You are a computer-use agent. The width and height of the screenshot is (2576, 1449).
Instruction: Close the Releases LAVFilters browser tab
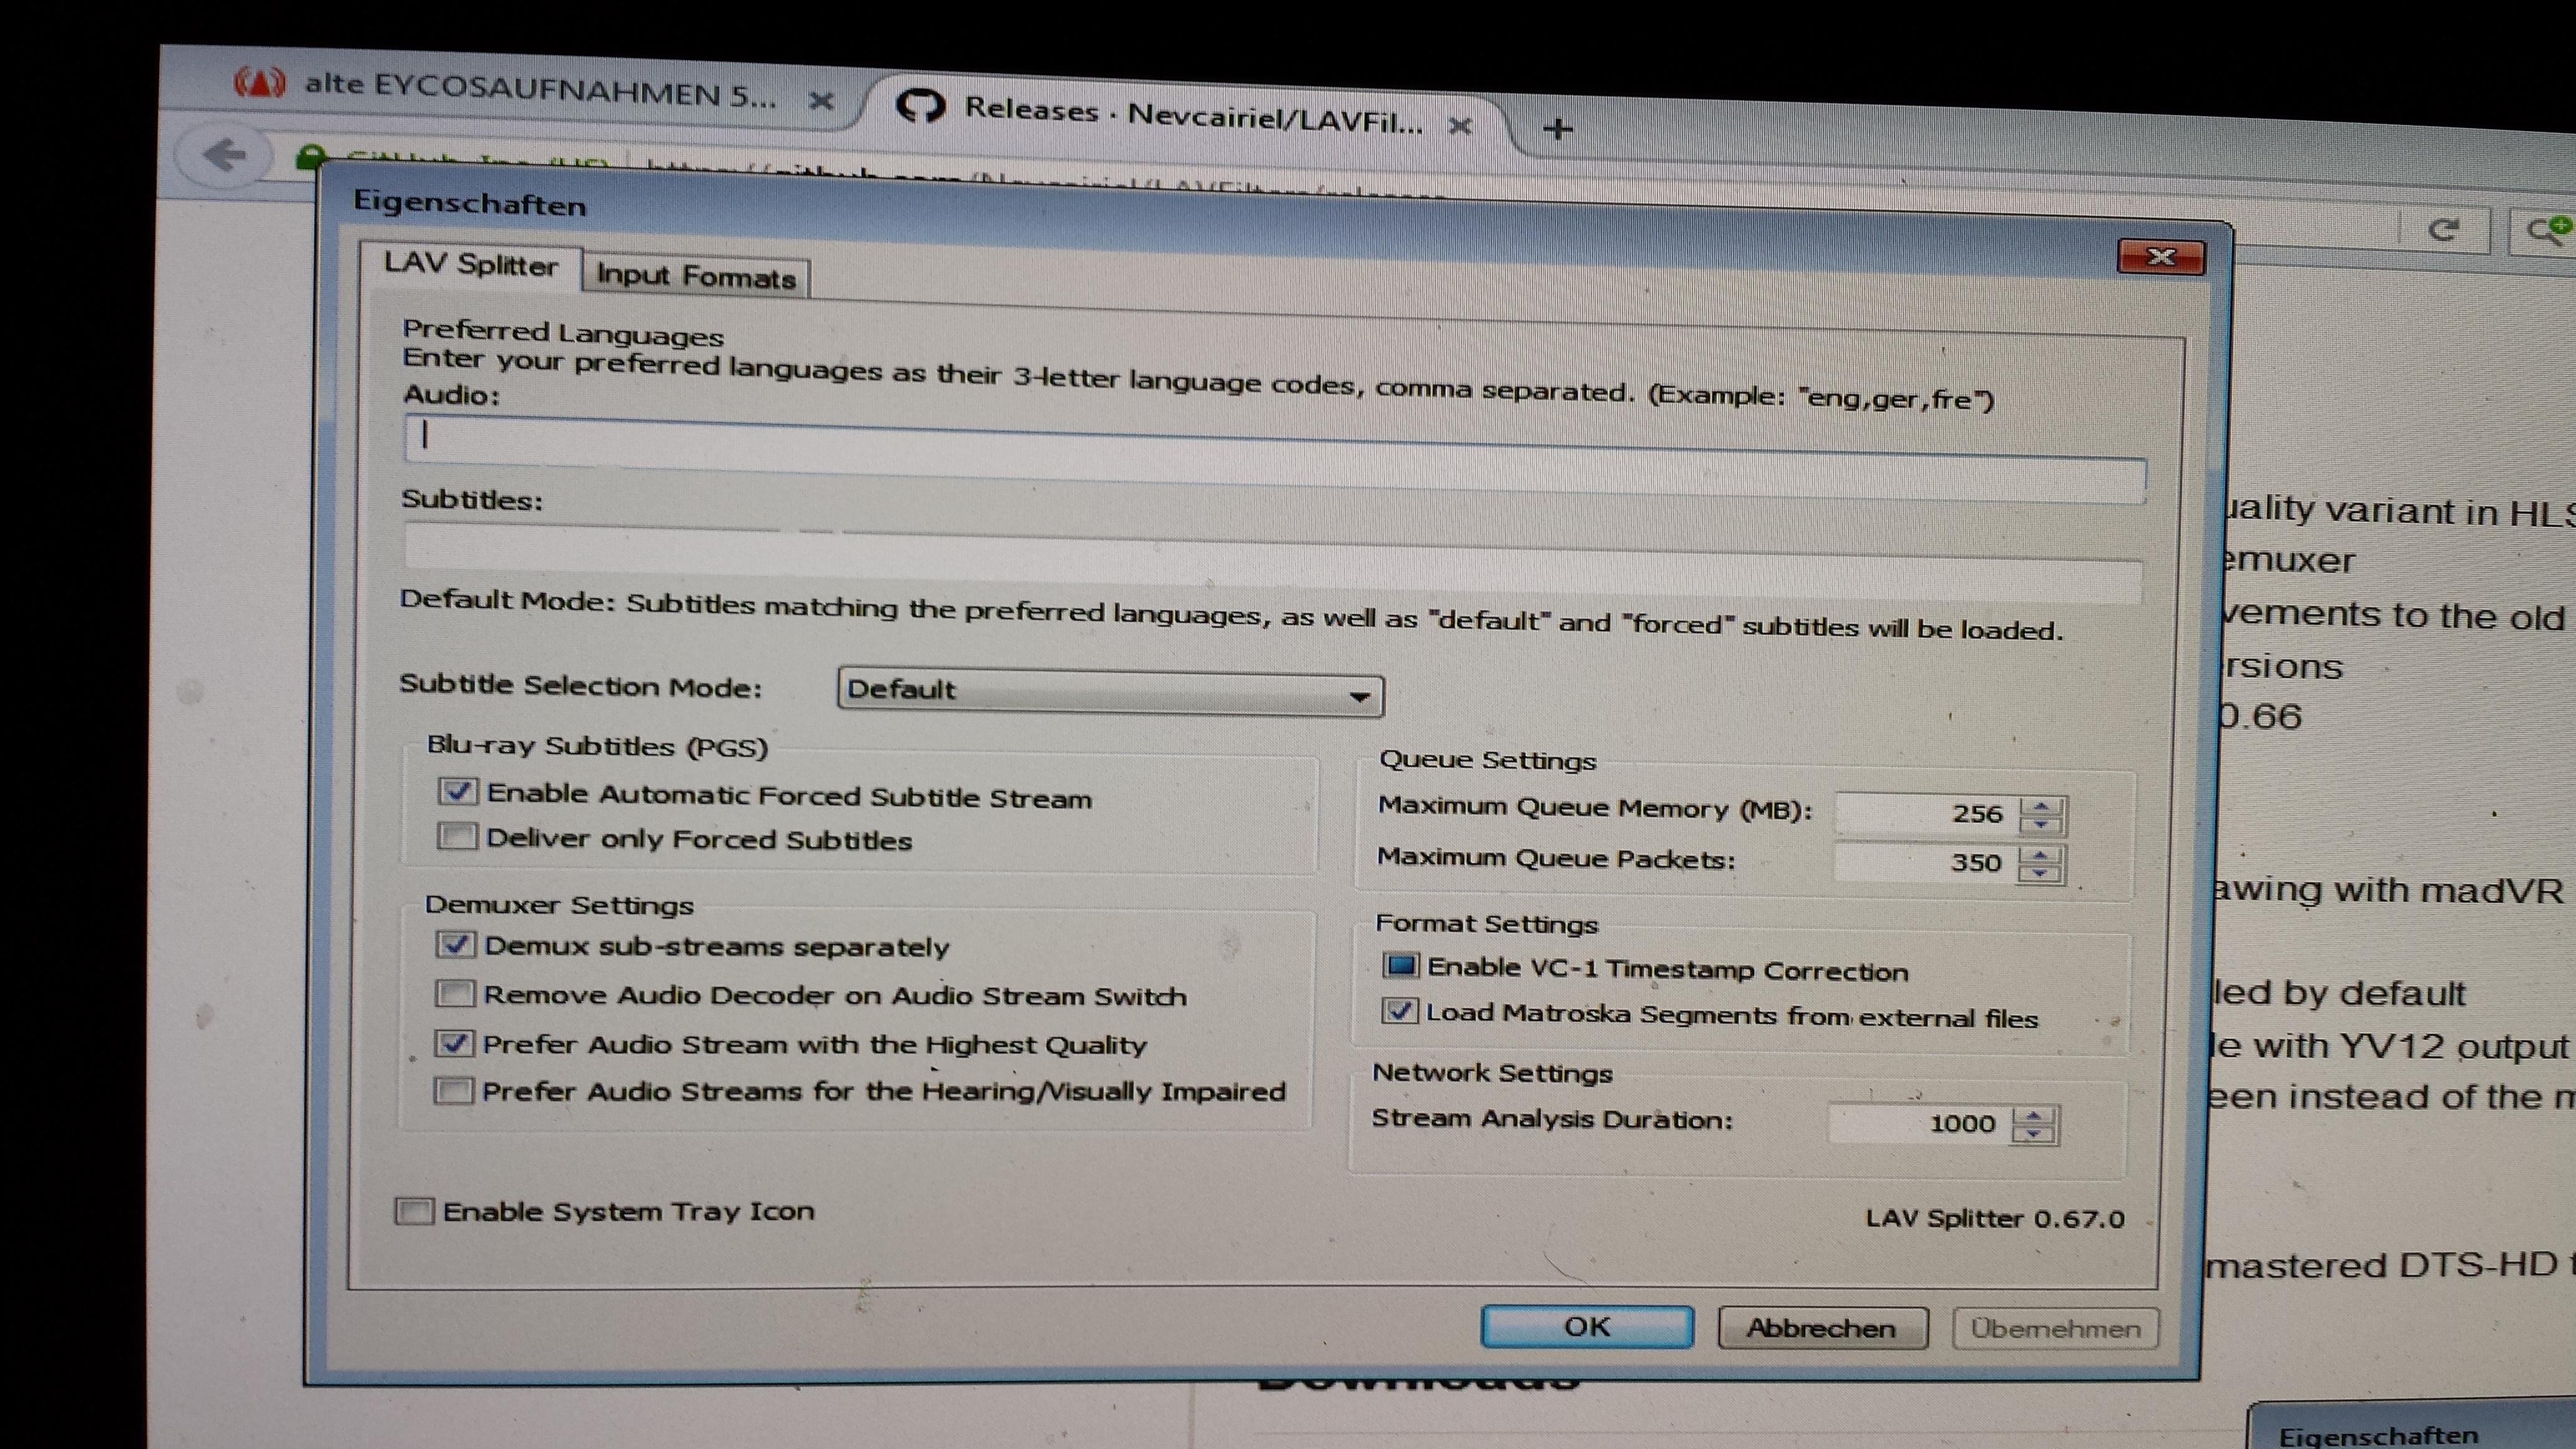1460,126
